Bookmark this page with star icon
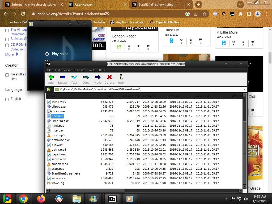This screenshot has width=272, height=204. coord(205,14)
